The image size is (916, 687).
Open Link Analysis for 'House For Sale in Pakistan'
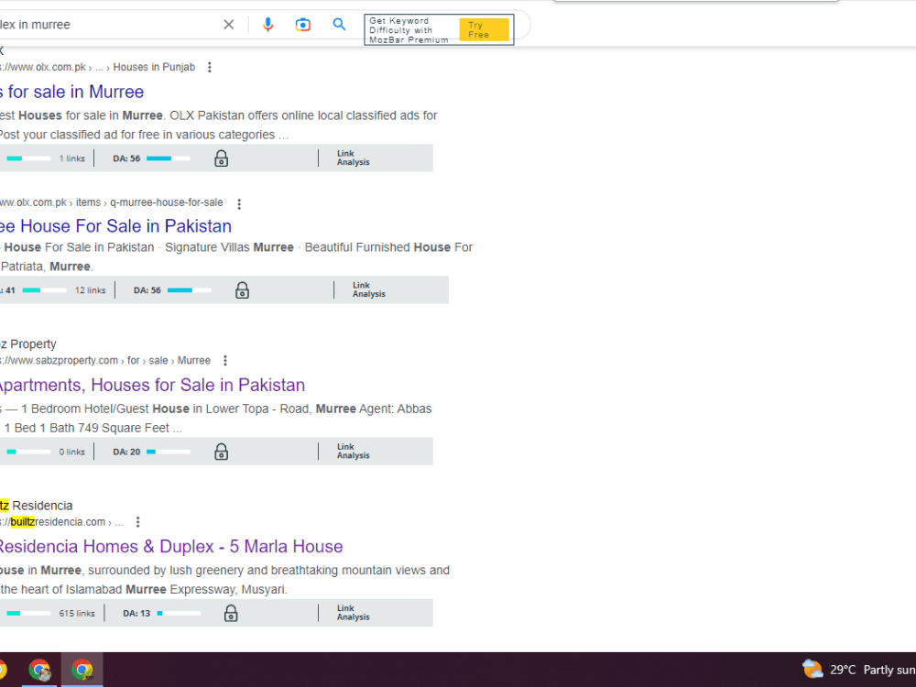pyautogui.click(x=368, y=289)
